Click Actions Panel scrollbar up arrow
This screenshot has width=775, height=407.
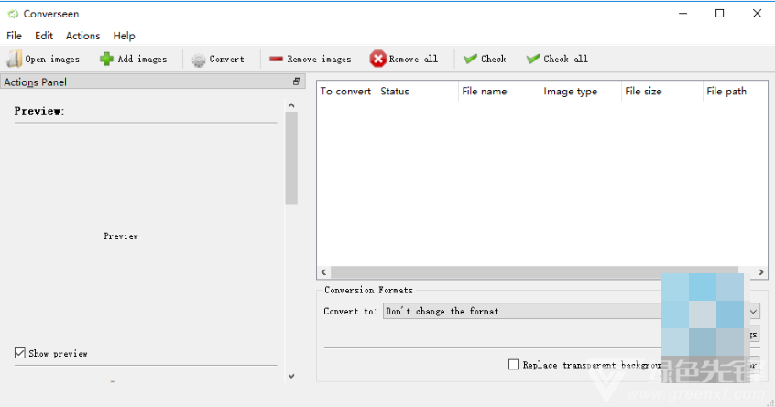coord(291,105)
